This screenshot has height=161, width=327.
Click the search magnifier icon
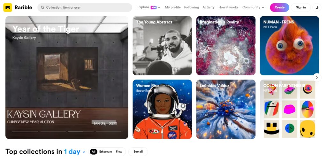tap(42, 7)
